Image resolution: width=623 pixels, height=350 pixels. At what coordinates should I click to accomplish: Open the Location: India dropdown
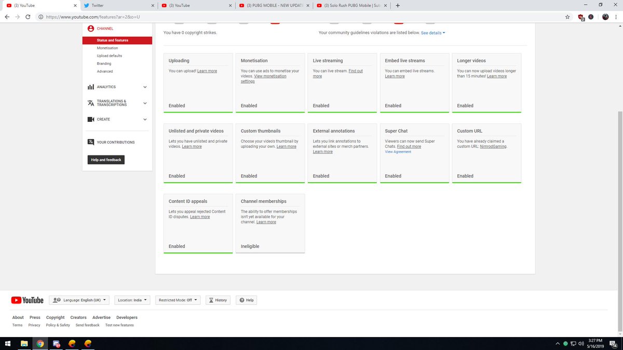pos(132,300)
